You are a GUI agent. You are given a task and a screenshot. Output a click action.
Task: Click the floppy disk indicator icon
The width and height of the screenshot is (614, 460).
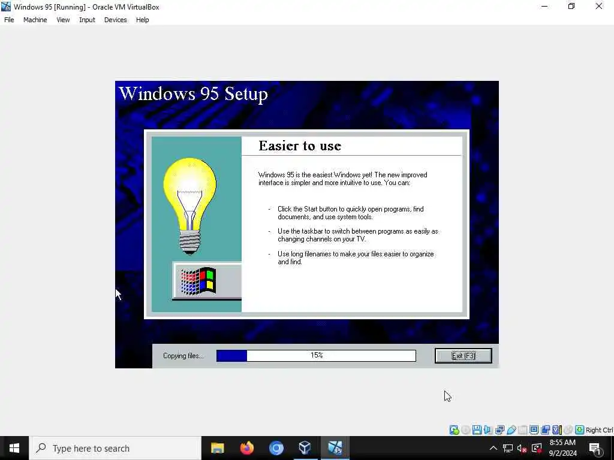click(477, 430)
